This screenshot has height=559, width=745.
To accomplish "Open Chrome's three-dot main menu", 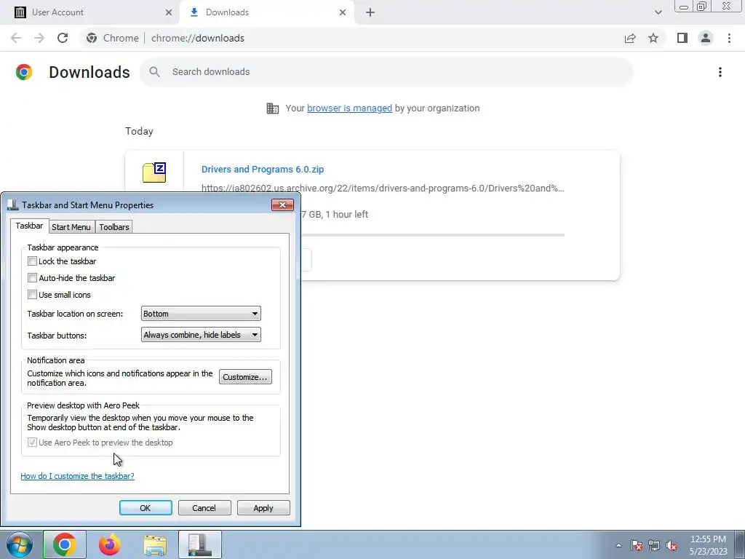I will tap(729, 38).
